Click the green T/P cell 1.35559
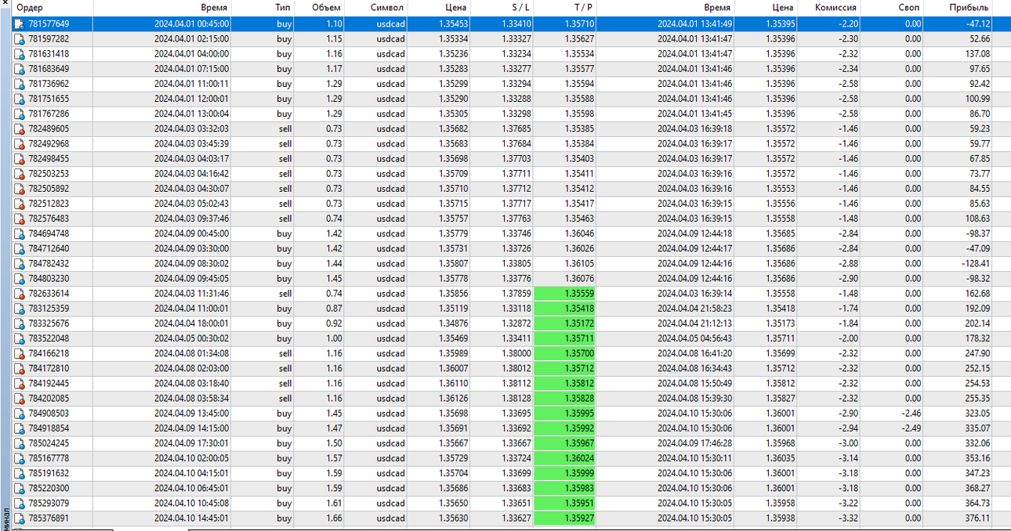The width and height of the screenshot is (1011, 531). 565,294
